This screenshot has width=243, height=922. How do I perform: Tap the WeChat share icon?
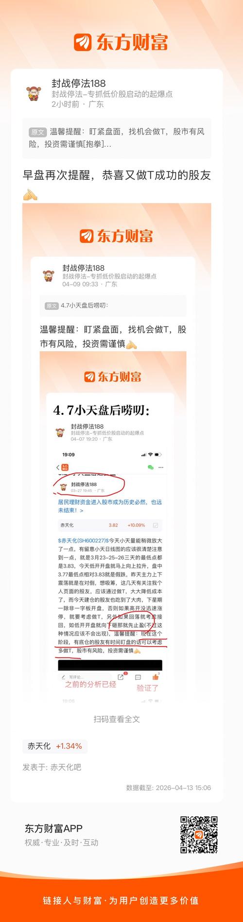pyautogui.click(x=151, y=467)
